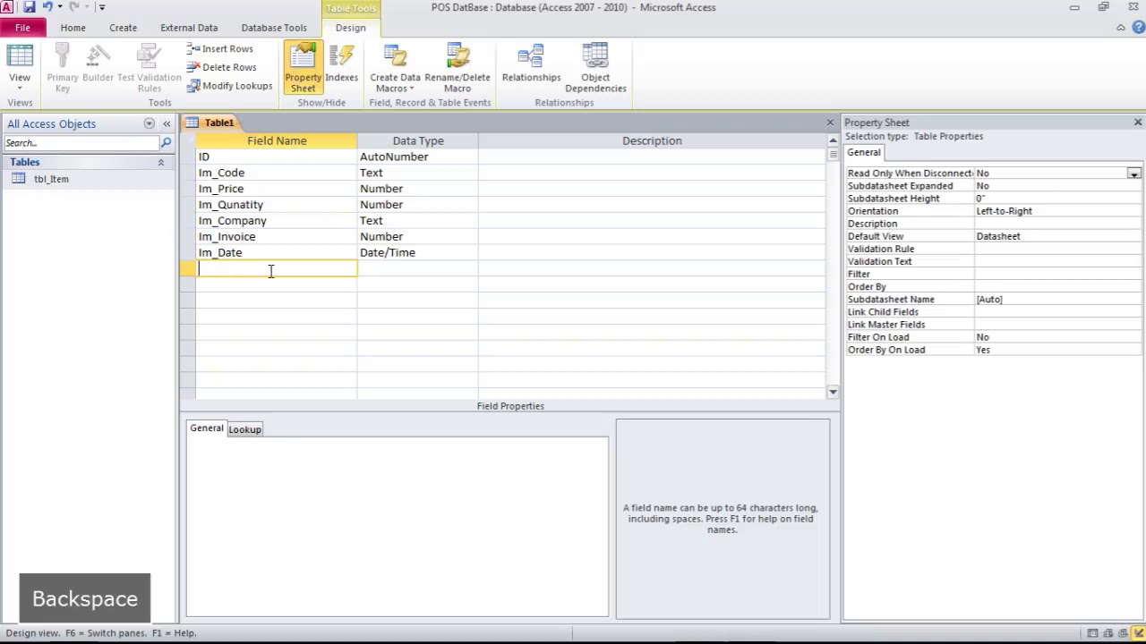Click the navigation pane Search box
The image size is (1146, 644).
click(x=81, y=143)
